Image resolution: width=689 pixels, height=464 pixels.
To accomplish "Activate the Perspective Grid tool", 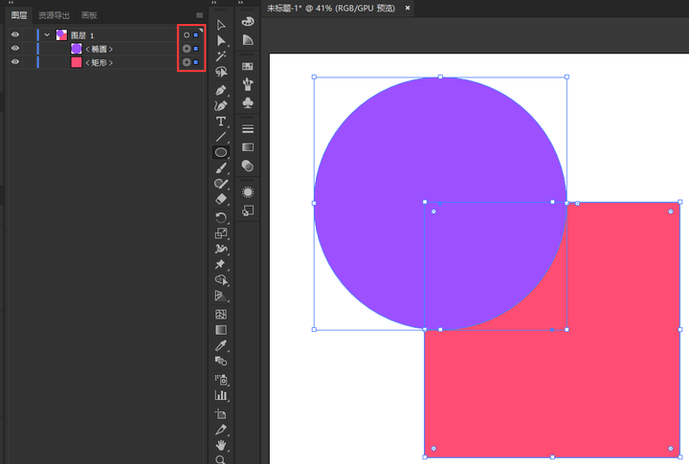I will (221, 296).
